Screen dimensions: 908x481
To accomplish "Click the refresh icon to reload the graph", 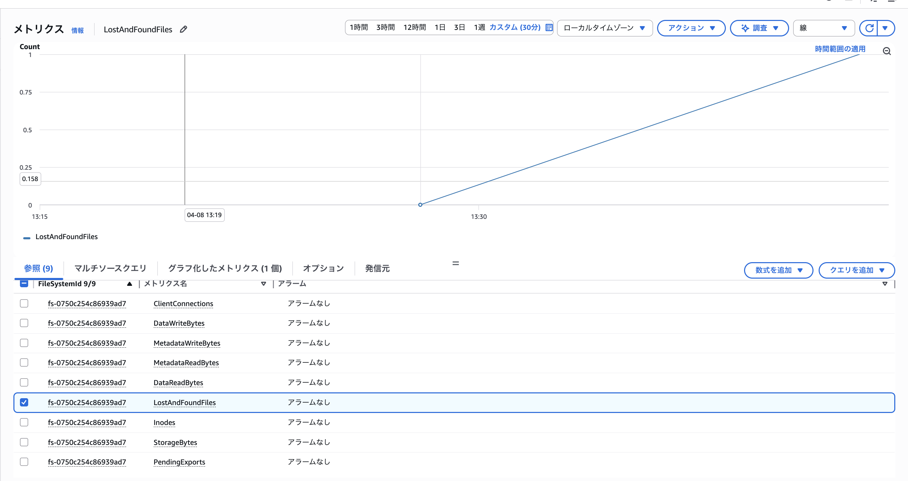I will 869,28.
